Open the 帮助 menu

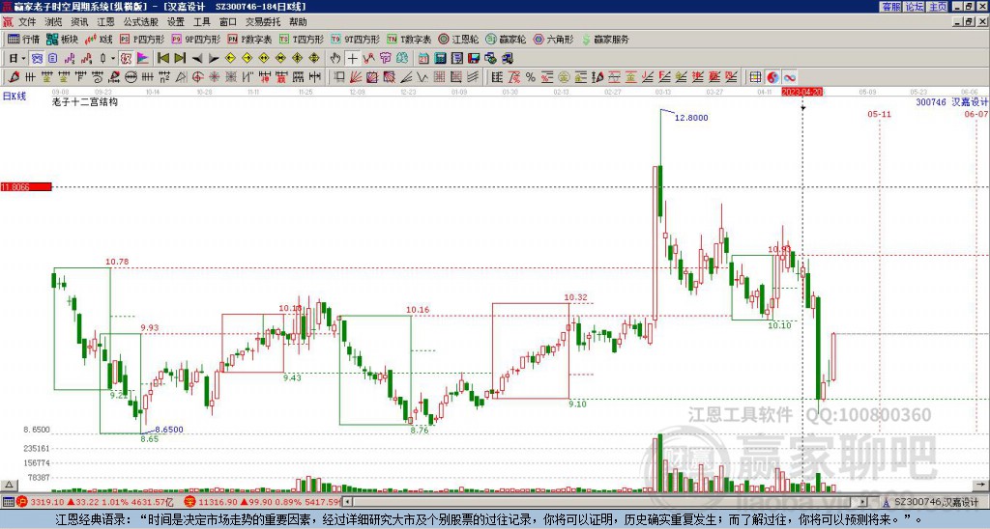coord(298,22)
